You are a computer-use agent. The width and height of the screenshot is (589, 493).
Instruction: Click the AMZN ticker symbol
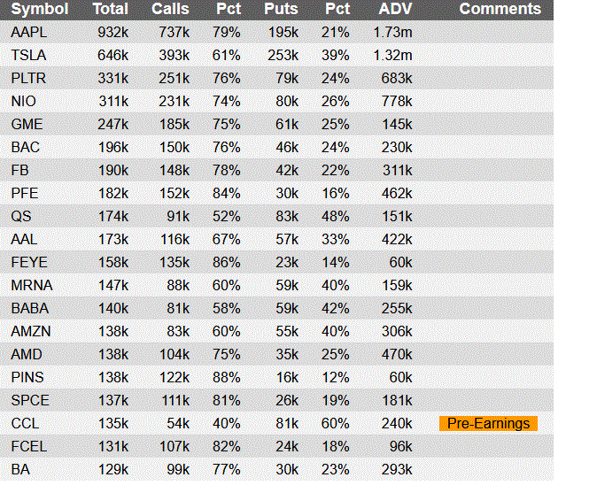(31, 331)
